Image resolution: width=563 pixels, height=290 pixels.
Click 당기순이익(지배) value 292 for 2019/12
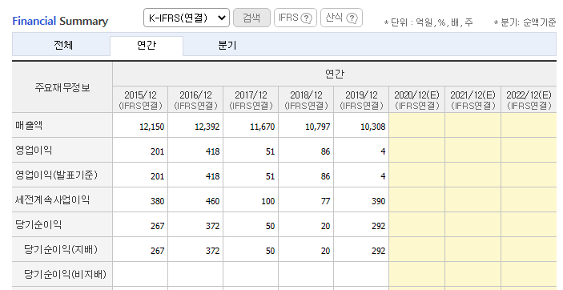click(x=379, y=251)
